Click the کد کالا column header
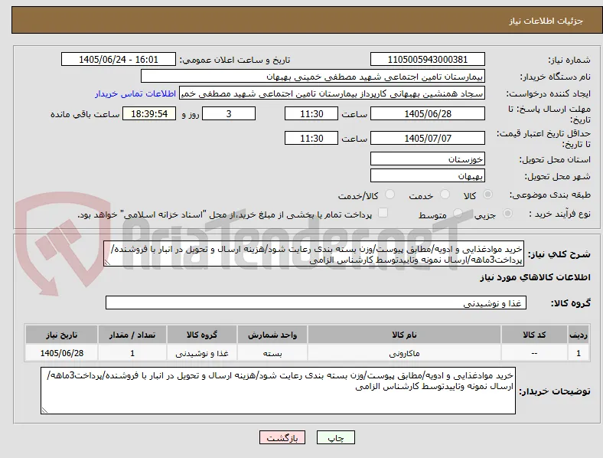This screenshot has height=458, width=603. tap(534, 335)
